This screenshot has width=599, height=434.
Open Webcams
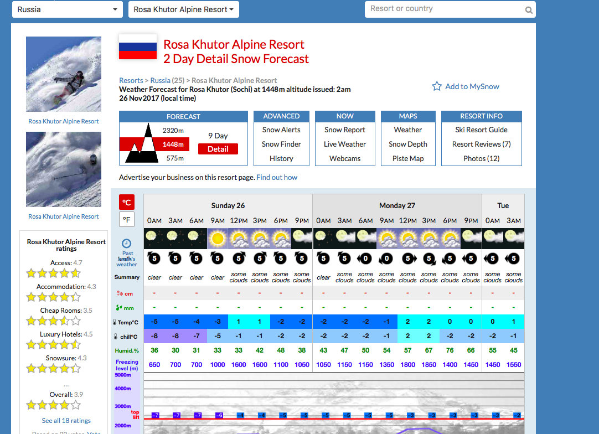345,158
